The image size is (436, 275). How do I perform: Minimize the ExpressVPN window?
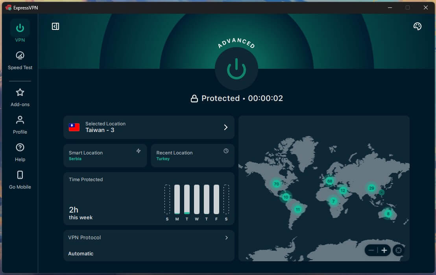click(x=390, y=7)
